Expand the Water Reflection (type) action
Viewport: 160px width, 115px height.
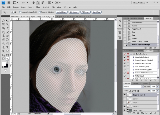134,70
